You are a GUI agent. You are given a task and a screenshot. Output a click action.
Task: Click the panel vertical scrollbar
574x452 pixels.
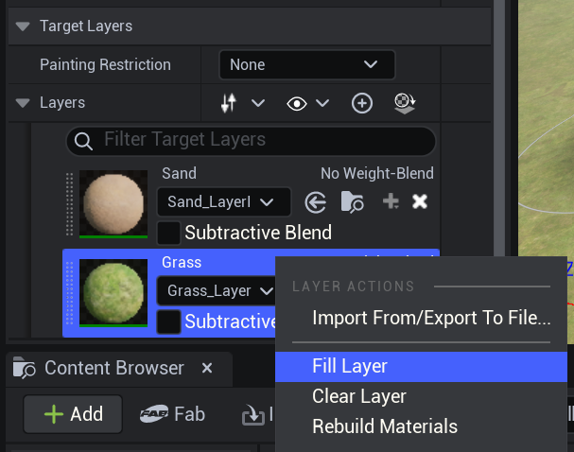[499, 128]
